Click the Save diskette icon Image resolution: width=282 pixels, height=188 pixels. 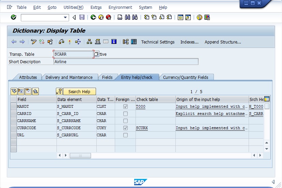(x=82, y=17)
